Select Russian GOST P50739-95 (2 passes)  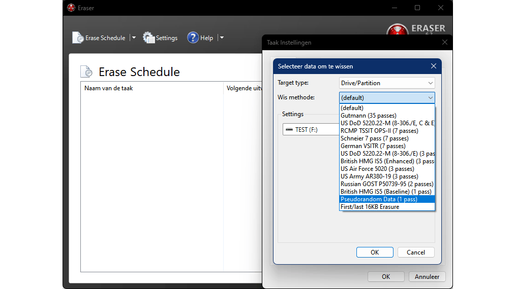tap(387, 184)
